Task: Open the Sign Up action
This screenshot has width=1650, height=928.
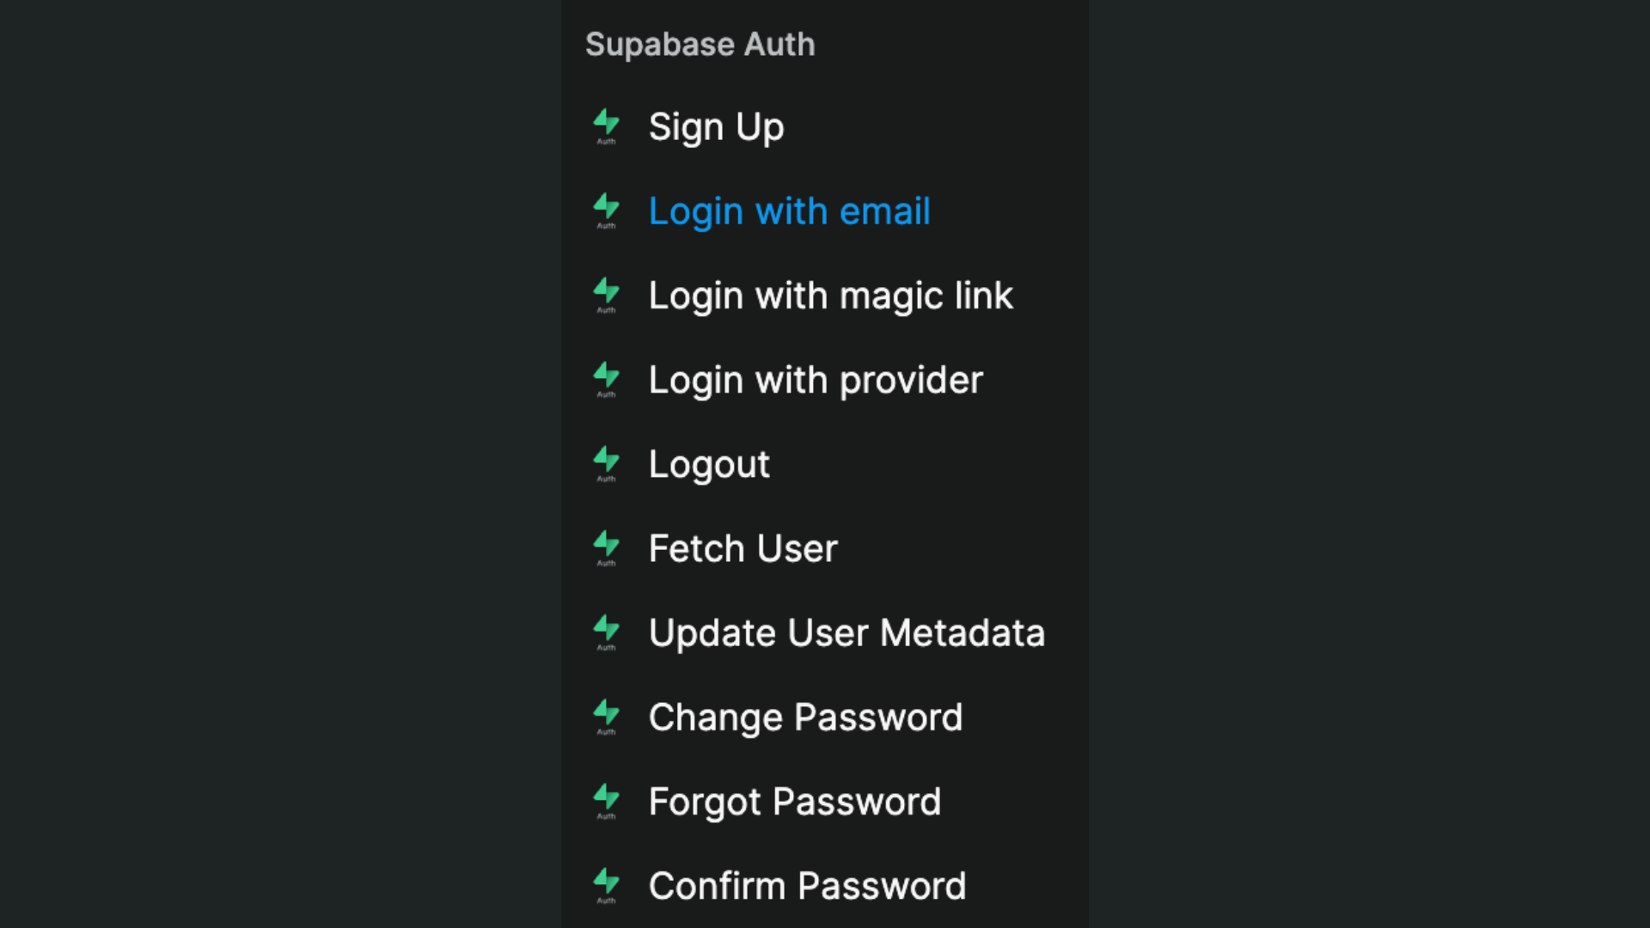Action: pyautogui.click(x=717, y=126)
